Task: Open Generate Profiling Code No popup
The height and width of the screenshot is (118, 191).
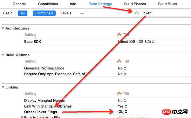Action: pos(122,68)
